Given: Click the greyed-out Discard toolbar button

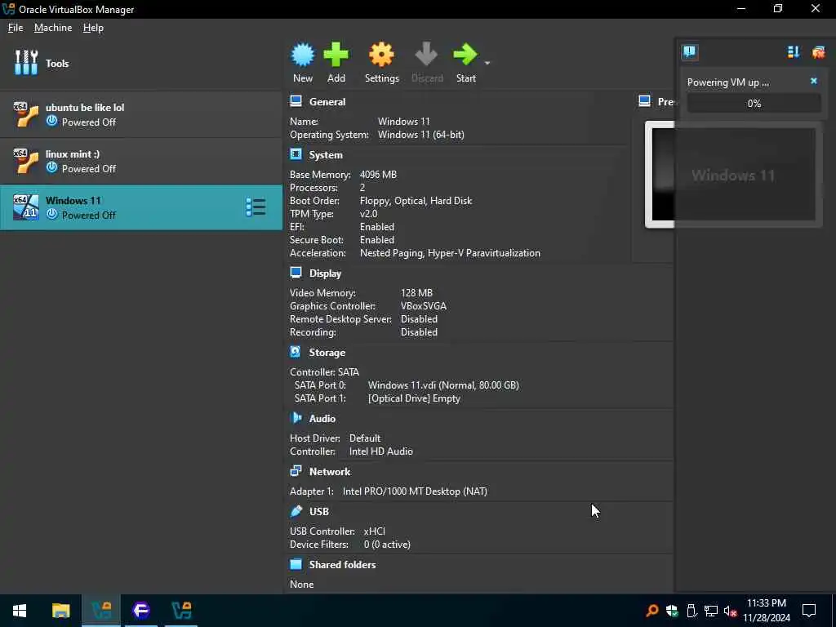Looking at the screenshot, I should [426, 63].
